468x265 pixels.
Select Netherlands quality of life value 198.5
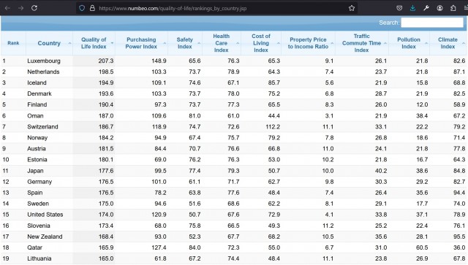click(106, 72)
